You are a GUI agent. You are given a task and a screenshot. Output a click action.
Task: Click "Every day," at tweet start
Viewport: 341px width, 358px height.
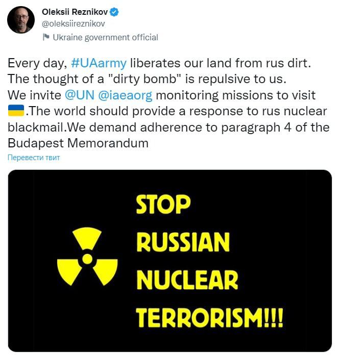[37, 64]
